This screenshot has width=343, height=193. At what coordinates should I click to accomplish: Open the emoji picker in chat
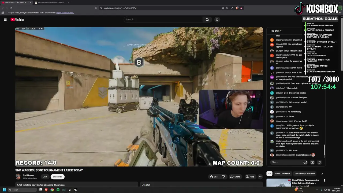coord(305,162)
